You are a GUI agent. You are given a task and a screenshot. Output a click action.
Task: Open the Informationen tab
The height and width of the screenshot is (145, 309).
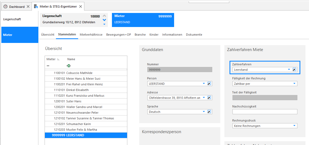172,35
